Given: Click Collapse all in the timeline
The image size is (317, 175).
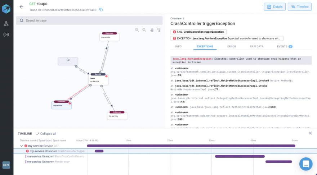Looking at the screenshot, I should (46, 134).
